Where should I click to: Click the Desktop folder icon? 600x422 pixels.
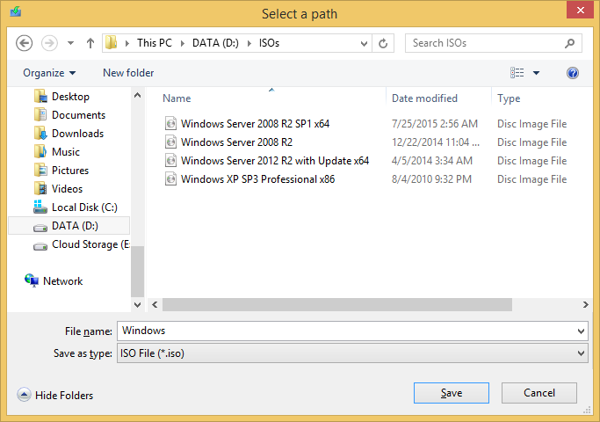pos(40,97)
